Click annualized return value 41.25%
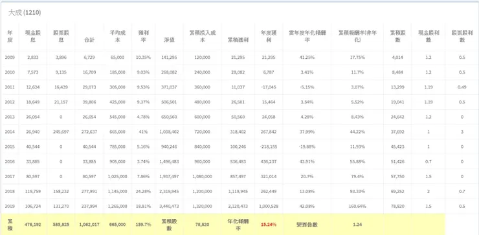The width and height of the screenshot is (479, 235). [307, 57]
